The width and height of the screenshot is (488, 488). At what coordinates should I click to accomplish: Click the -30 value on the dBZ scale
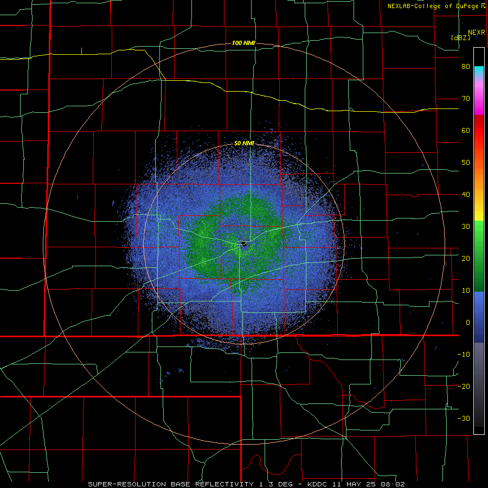[464, 418]
